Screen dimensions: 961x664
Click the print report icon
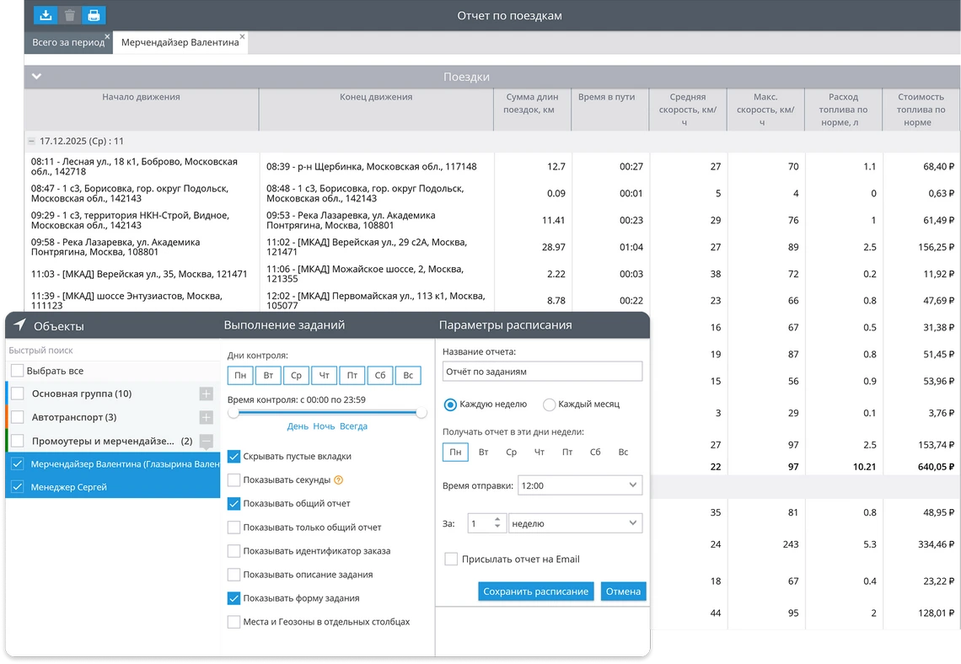[x=94, y=15]
